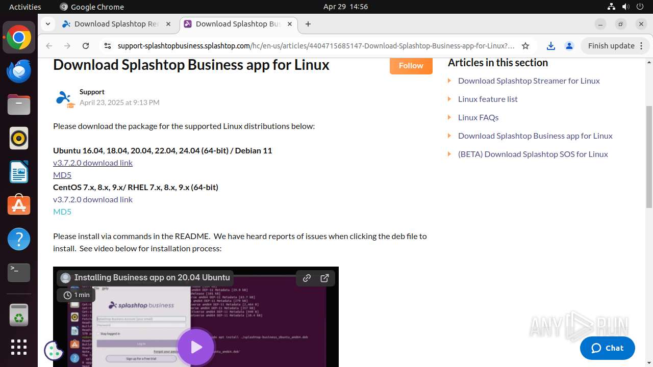Image resolution: width=653 pixels, height=367 pixels.
Task: Open Google Chrome from the dock
Action: point(19,38)
